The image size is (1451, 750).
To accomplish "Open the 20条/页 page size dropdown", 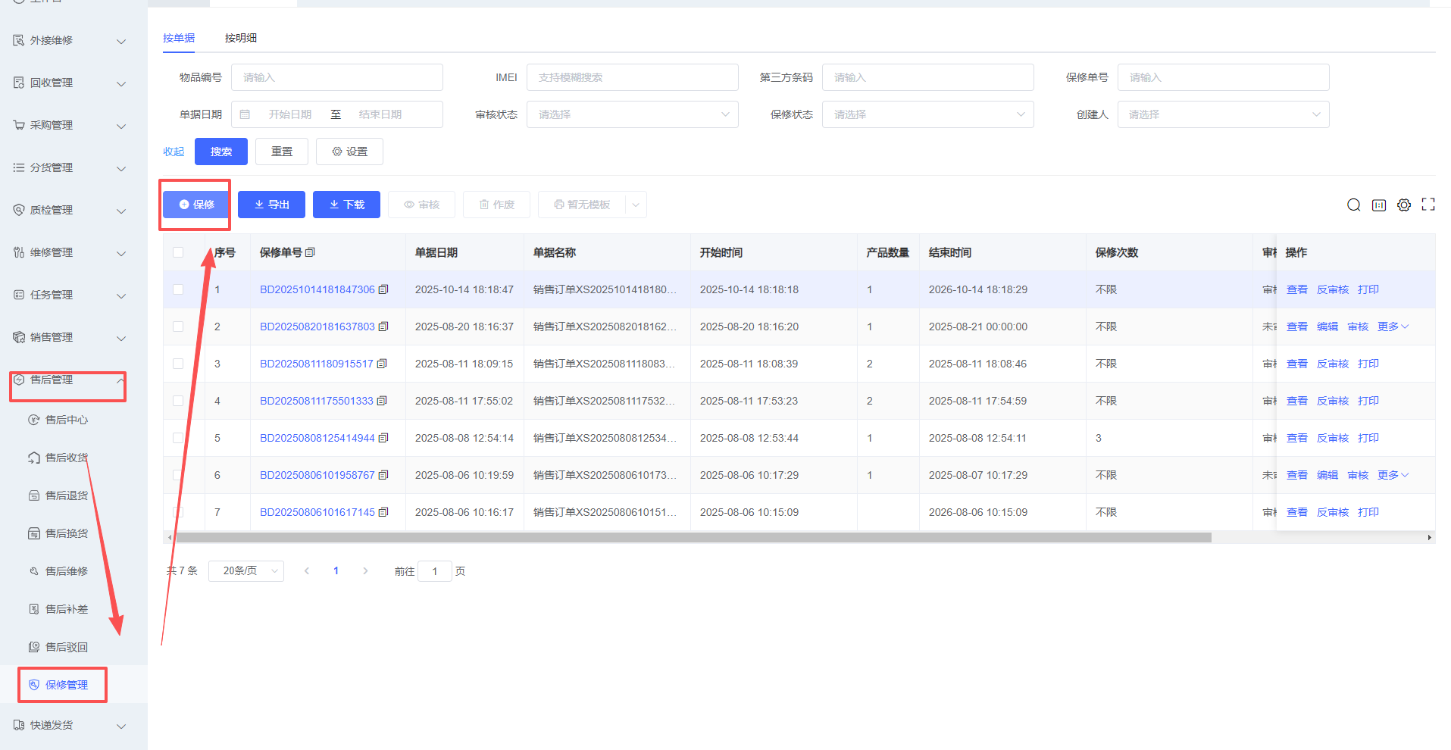I will [245, 571].
